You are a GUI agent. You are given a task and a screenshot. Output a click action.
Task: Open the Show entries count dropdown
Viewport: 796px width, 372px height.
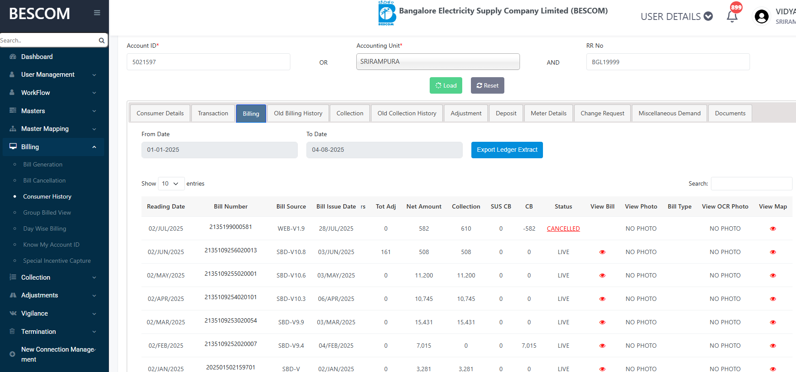[171, 183]
